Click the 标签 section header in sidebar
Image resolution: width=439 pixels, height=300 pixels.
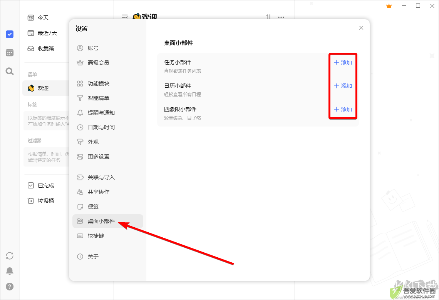[x=32, y=105]
